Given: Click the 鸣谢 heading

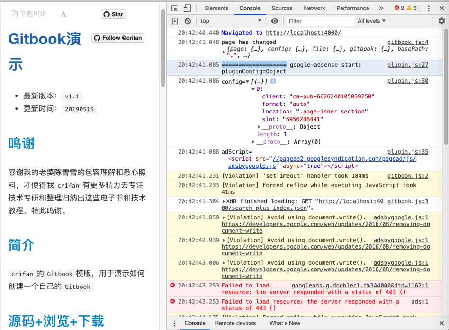Looking at the screenshot, I should point(21,143).
